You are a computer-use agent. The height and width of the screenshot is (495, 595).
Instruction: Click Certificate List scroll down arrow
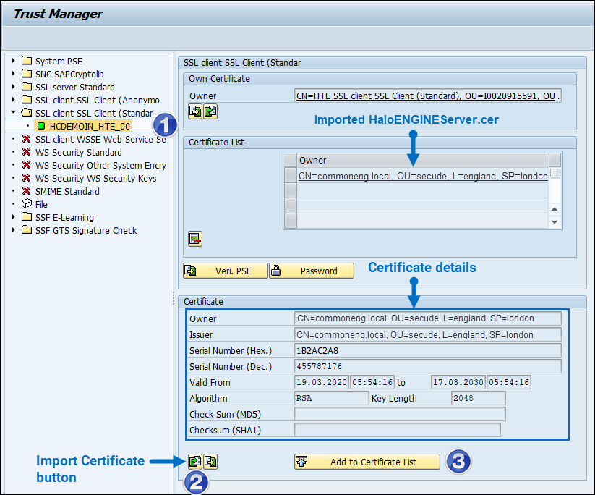pos(555,222)
